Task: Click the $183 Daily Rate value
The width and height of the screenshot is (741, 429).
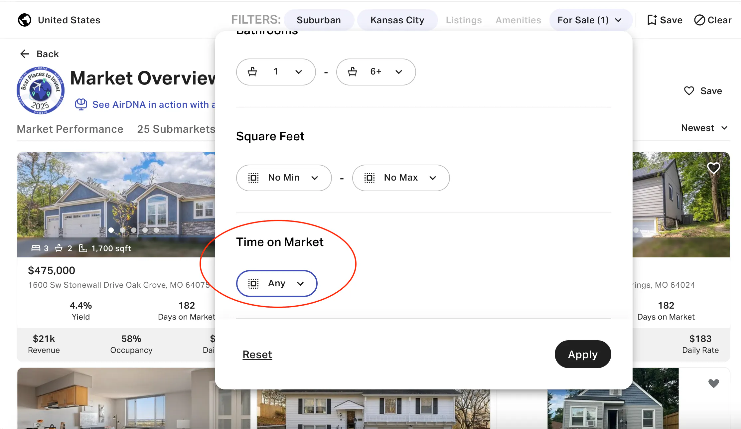Action: click(x=700, y=339)
